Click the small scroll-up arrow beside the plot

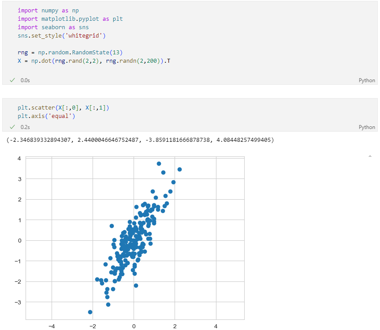click(x=370, y=156)
